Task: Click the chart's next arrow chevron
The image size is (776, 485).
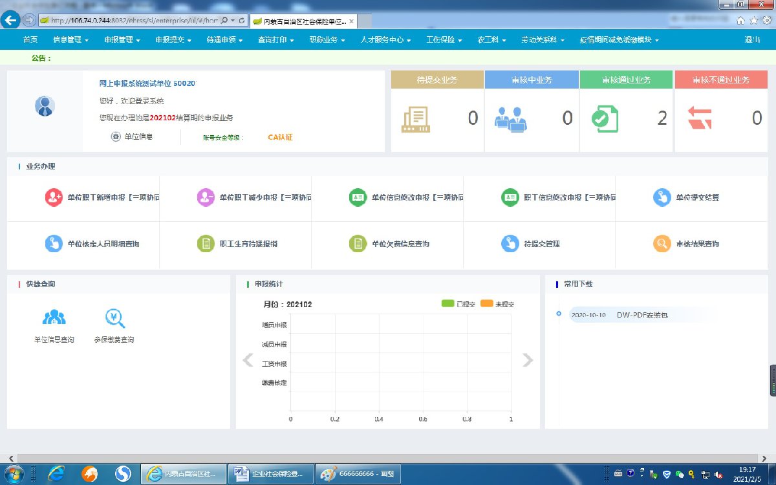Action: 528,360
